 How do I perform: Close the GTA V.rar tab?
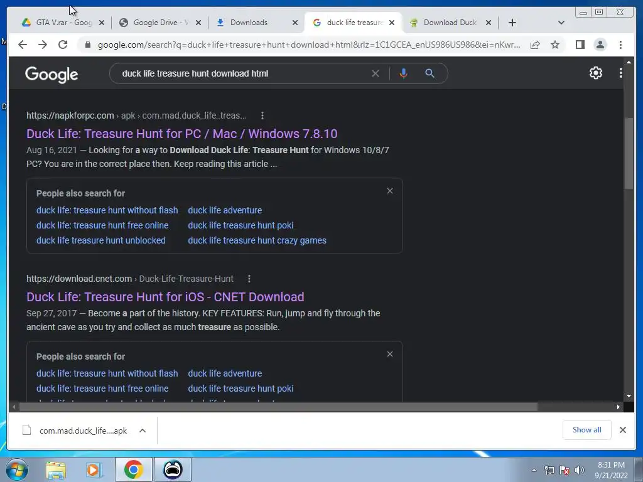(102, 23)
